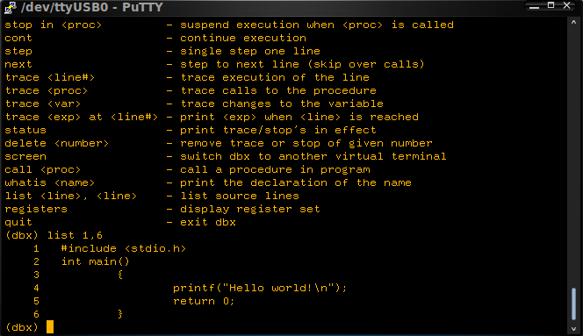583x336 pixels.
Task: Close the PuTTY terminal window
Action: pos(567,5)
